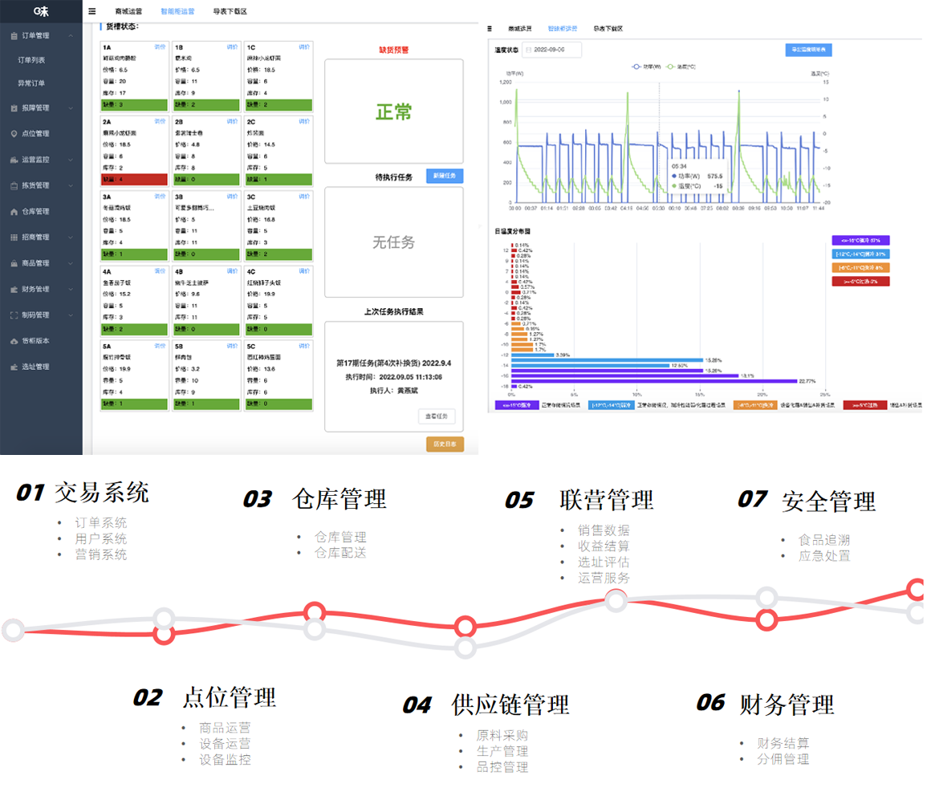Expand the 制码管理 menu chevron
Image resolution: width=931 pixels, height=808 pixels.
[x=71, y=315]
